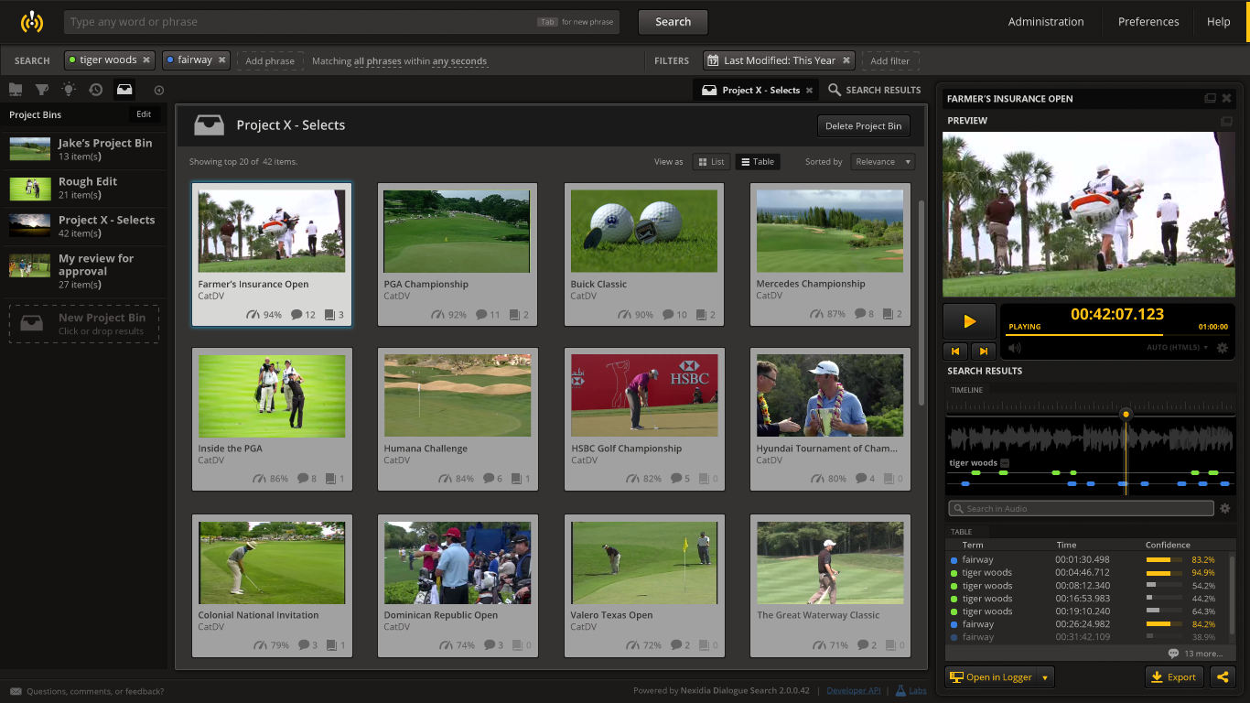Click the timeline playhead marker
Image resolution: width=1250 pixels, height=703 pixels.
[1126, 415]
